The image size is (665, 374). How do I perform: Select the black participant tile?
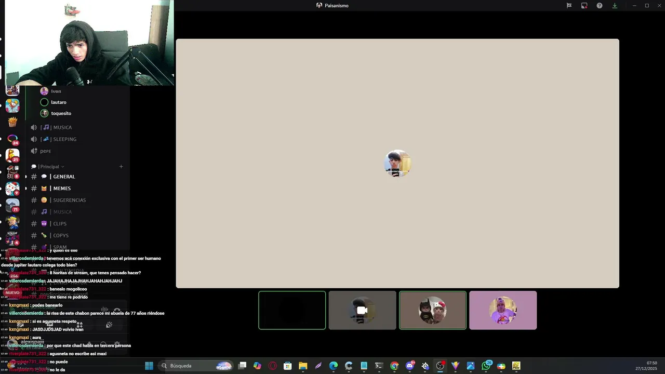pos(292,310)
